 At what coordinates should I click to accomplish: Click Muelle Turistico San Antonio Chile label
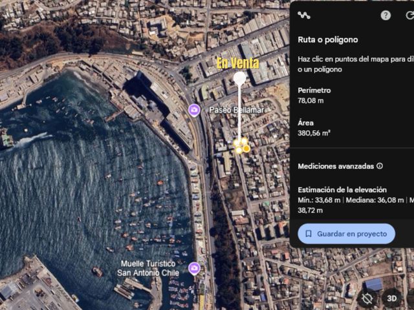(148, 269)
